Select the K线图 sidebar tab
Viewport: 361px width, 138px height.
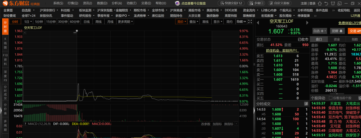[6, 43]
